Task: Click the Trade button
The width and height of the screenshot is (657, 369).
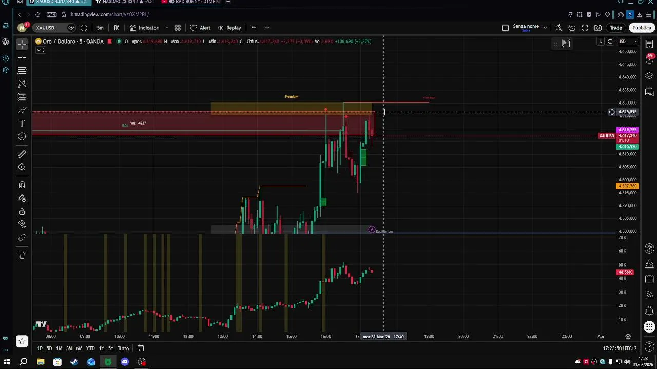Action: 615,28
